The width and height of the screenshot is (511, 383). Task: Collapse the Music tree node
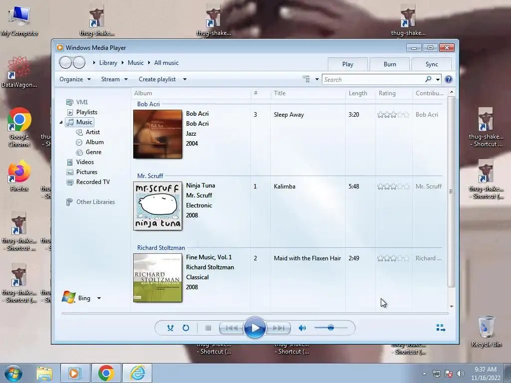(x=61, y=122)
